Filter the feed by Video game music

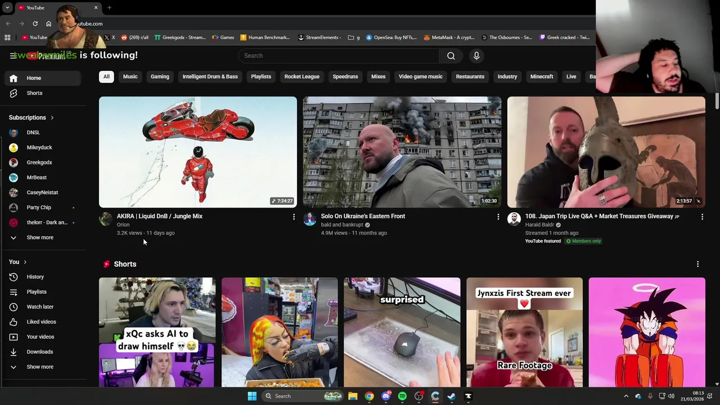pyautogui.click(x=420, y=76)
